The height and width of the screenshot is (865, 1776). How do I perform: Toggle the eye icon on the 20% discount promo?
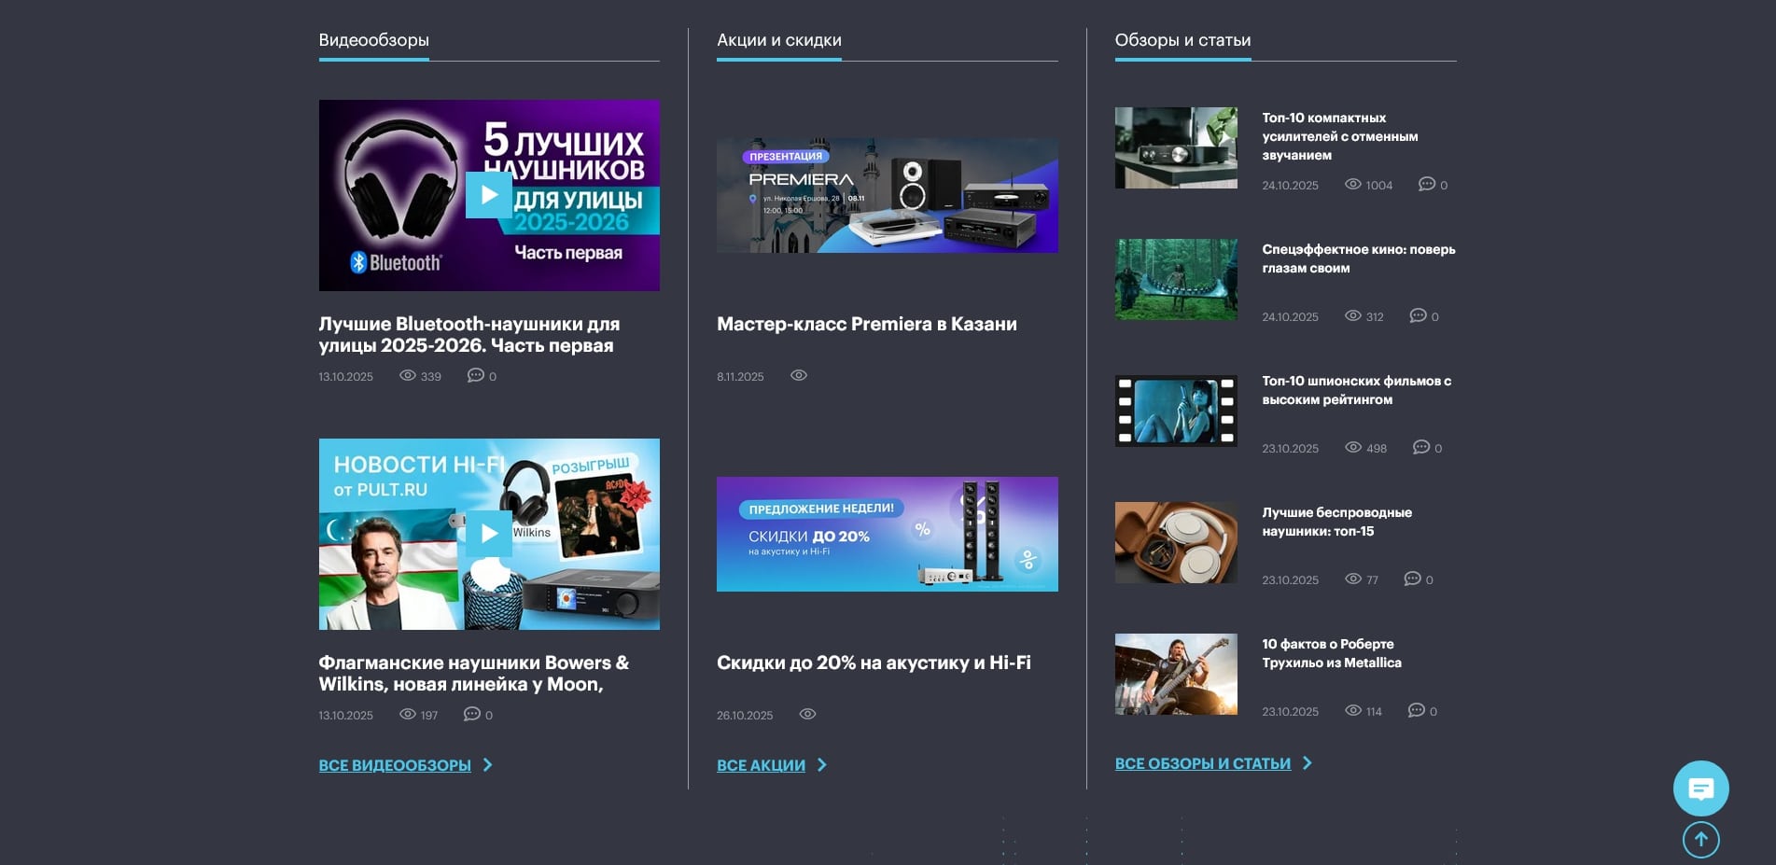(807, 714)
